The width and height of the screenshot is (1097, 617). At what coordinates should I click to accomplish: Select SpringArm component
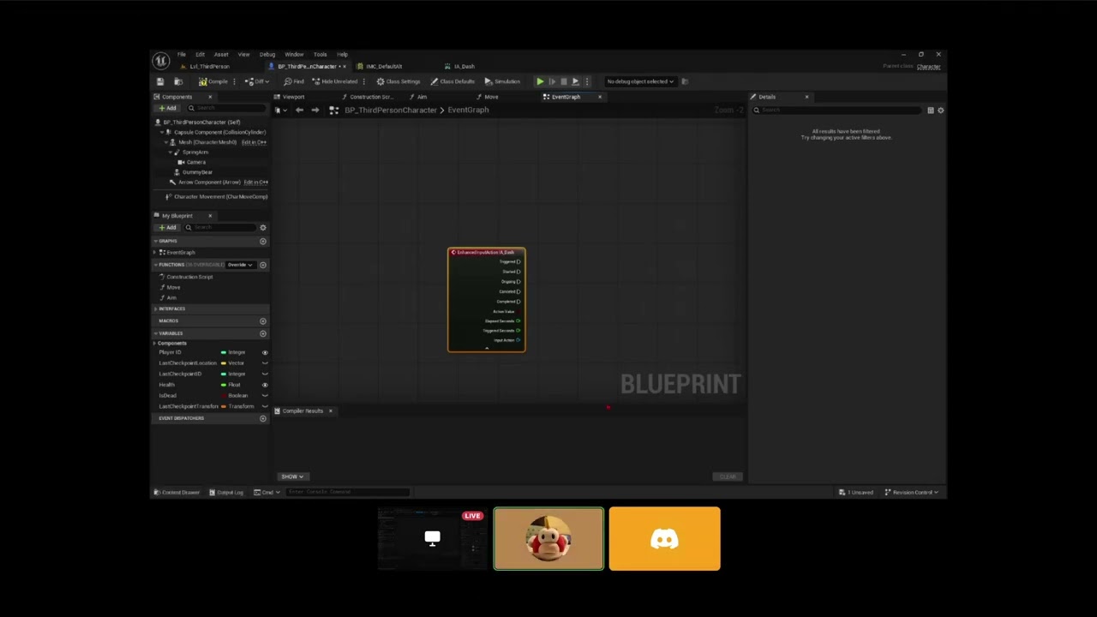click(195, 153)
